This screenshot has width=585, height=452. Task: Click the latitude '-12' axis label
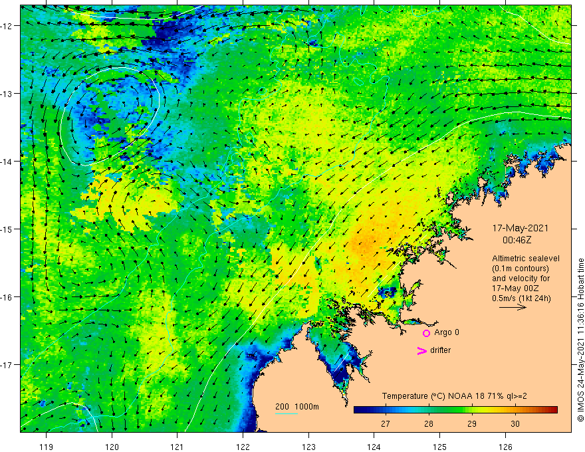pos(7,26)
